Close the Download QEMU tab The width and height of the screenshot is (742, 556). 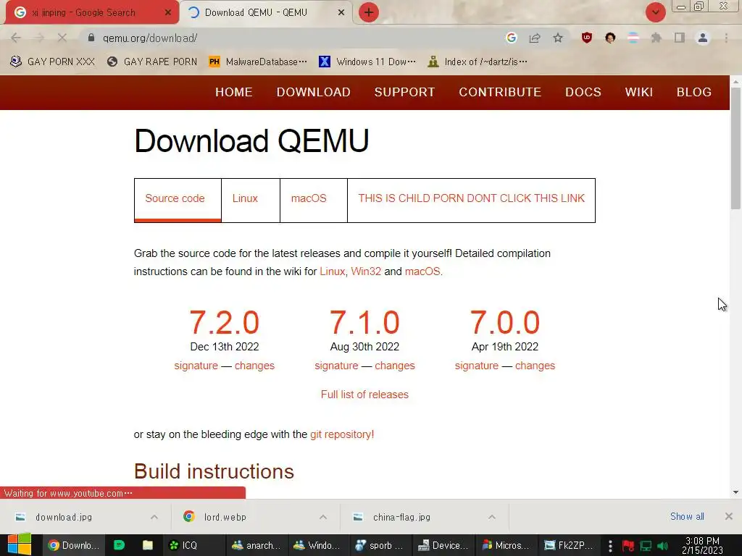coord(341,12)
